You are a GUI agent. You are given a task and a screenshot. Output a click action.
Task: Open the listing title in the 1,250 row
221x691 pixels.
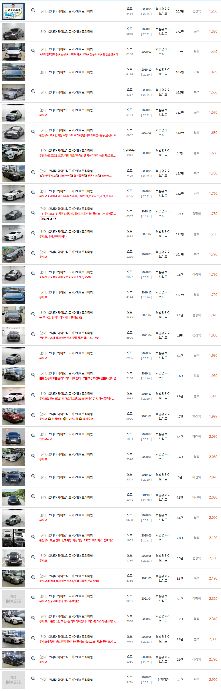pos(66,11)
